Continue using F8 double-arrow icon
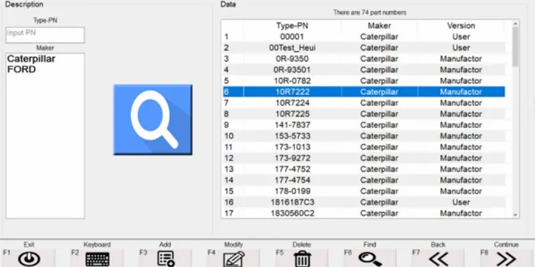This screenshot has width=535, height=267. click(506, 260)
